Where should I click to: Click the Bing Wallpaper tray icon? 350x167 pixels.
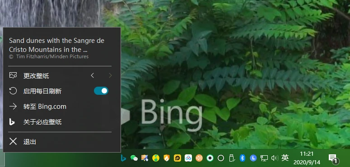tap(123, 158)
